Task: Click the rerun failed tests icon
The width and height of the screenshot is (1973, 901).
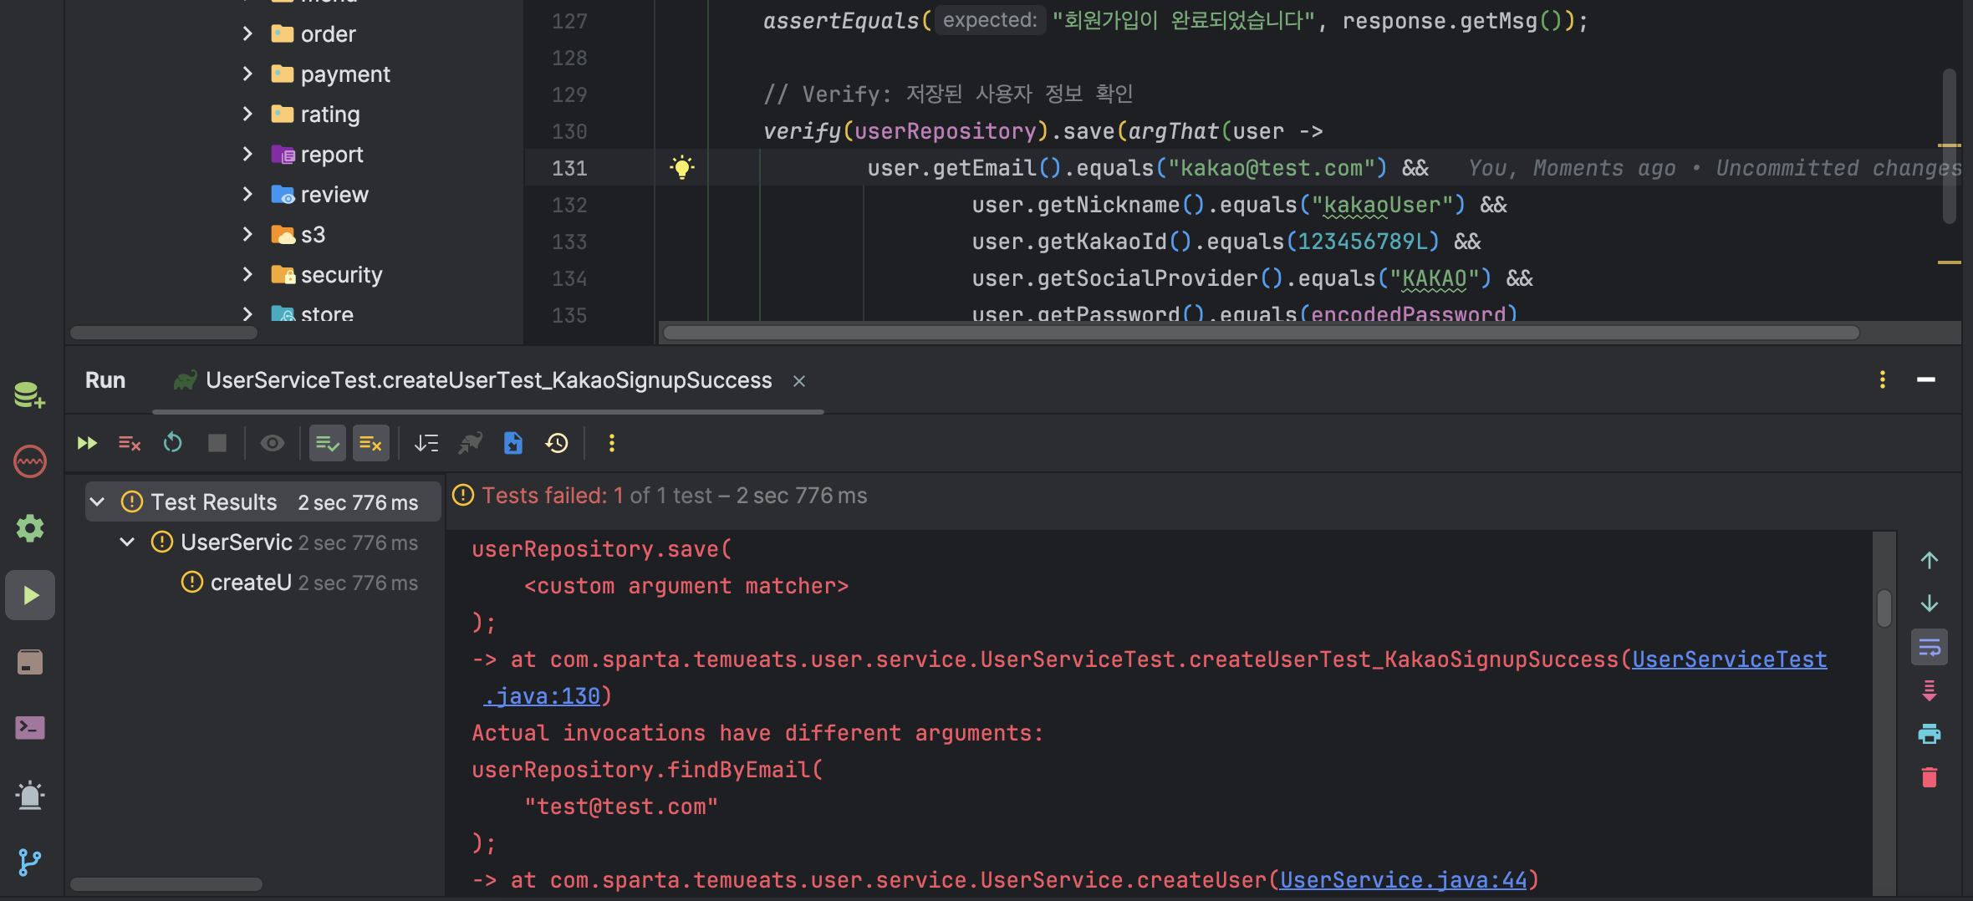Action: (x=130, y=443)
